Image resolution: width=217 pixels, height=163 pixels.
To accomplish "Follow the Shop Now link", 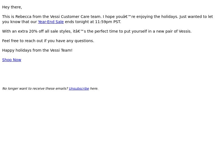I will tap(12, 60).
